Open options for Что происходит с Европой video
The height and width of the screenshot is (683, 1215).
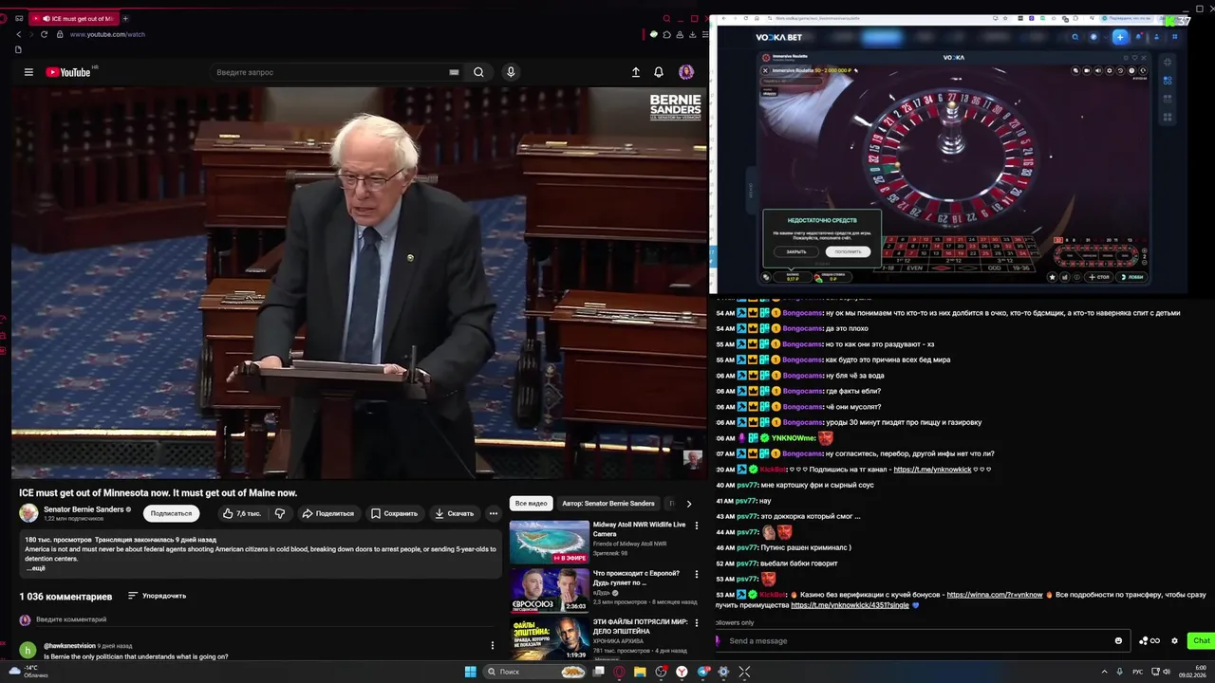(x=697, y=575)
